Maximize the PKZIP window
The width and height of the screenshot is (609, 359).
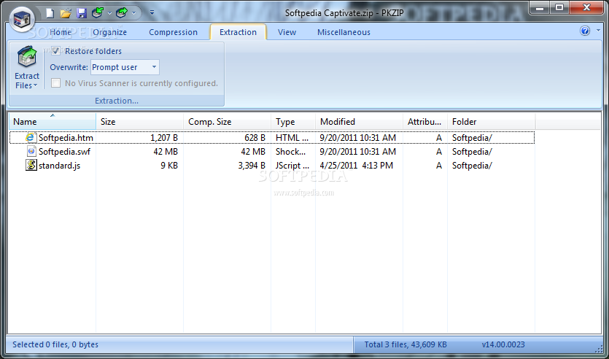coord(559,7)
